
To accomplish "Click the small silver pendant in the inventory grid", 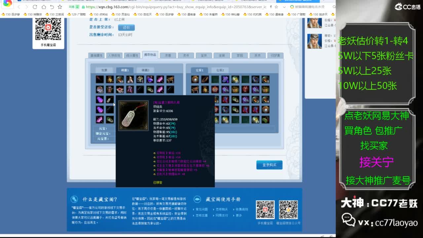I will coord(110,99).
